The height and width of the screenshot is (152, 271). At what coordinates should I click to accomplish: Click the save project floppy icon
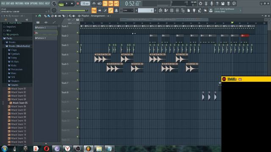click(223, 3)
